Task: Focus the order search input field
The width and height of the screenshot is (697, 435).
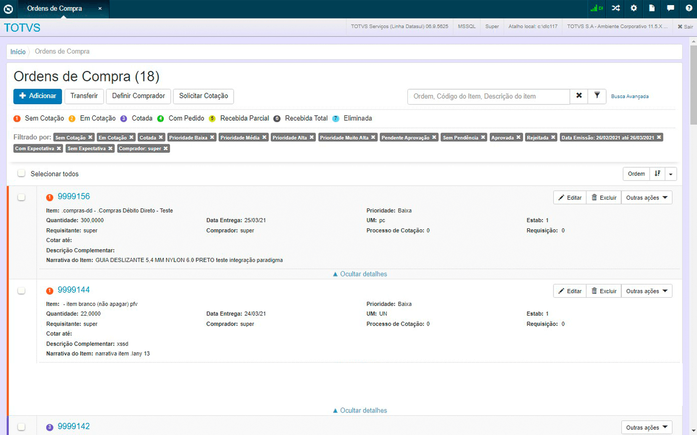Action: click(488, 96)
